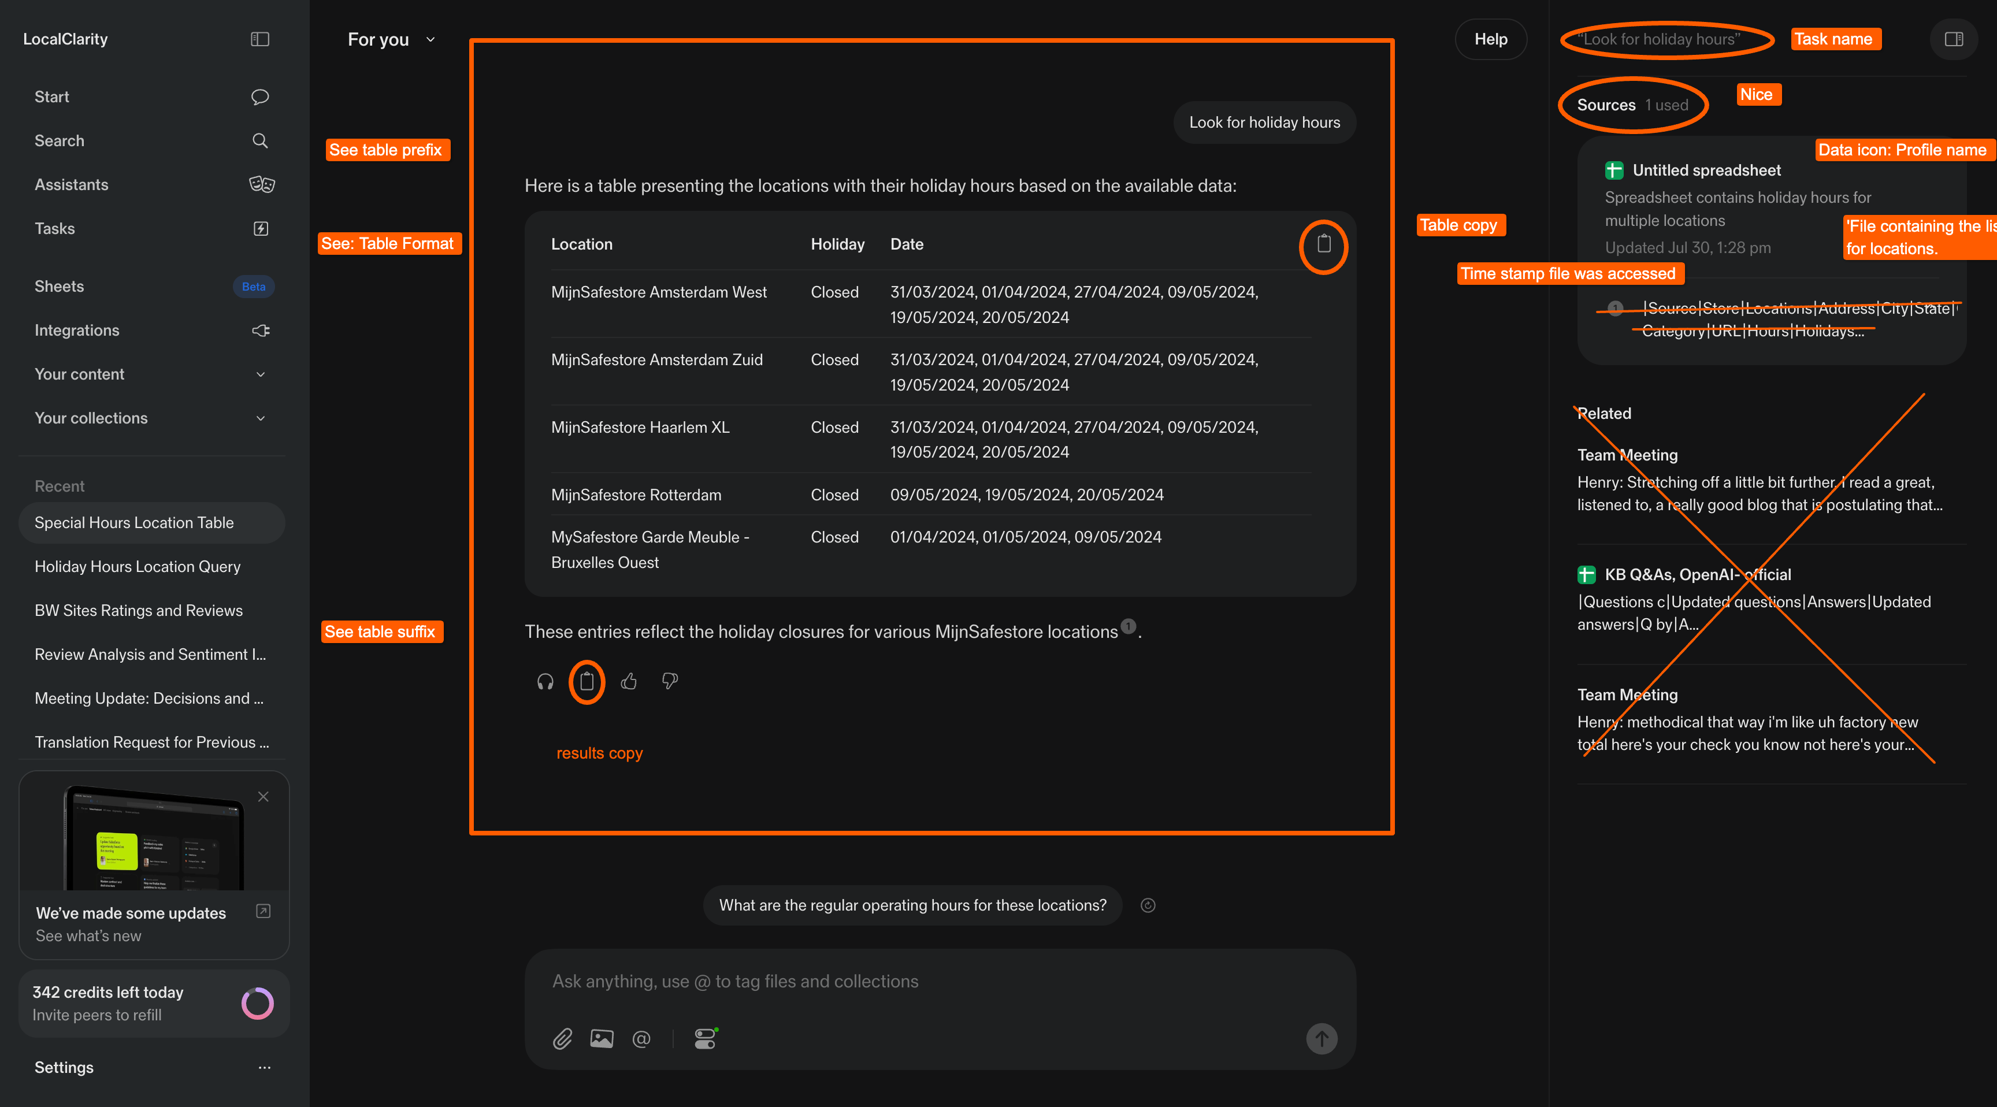
Task: Collapse the left sidebar panel icon
Action: (259, 39)
